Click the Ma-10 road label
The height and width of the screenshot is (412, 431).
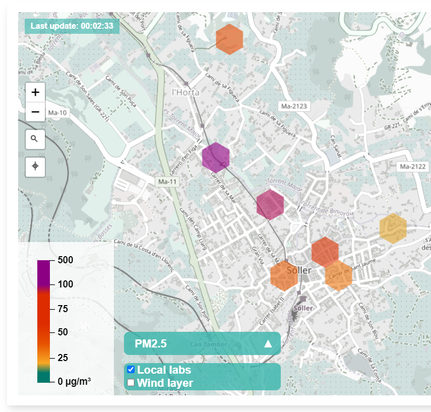(57, 113)
